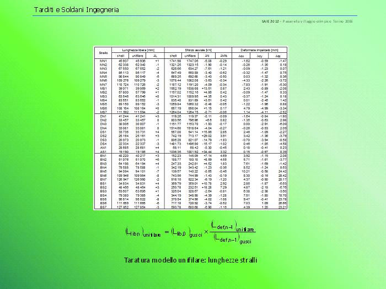Select the BN7 row label
The image size is (386, 289).
pos(103,179)
